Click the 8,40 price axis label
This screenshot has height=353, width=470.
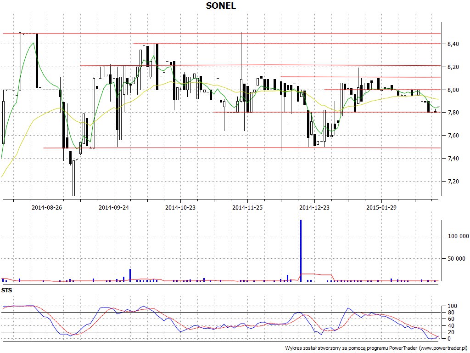click(453, 44)
